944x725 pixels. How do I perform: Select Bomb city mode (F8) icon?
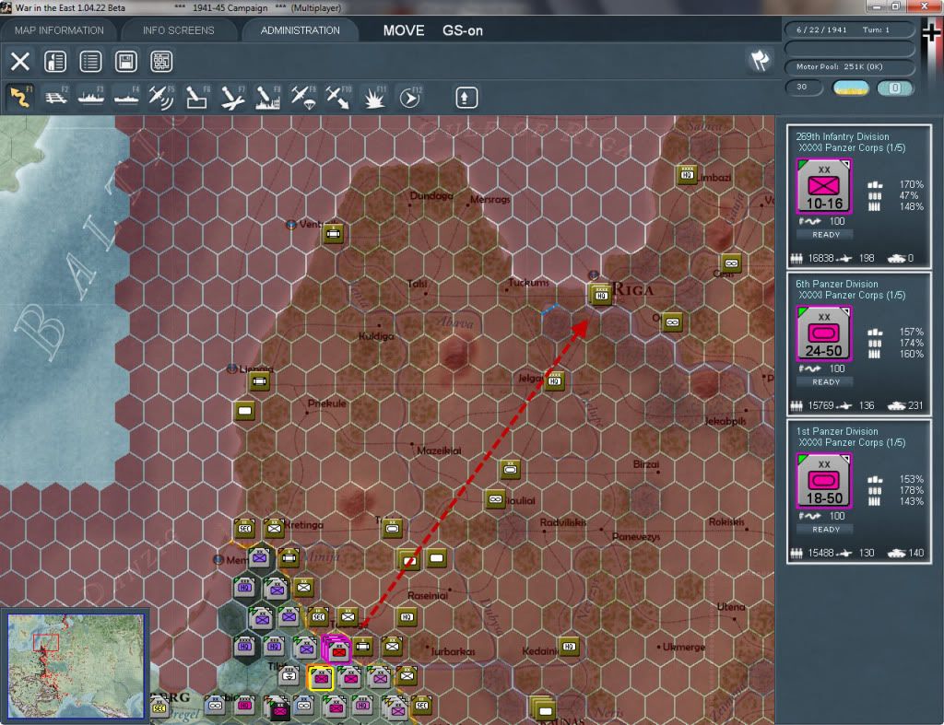coord(268,98)
